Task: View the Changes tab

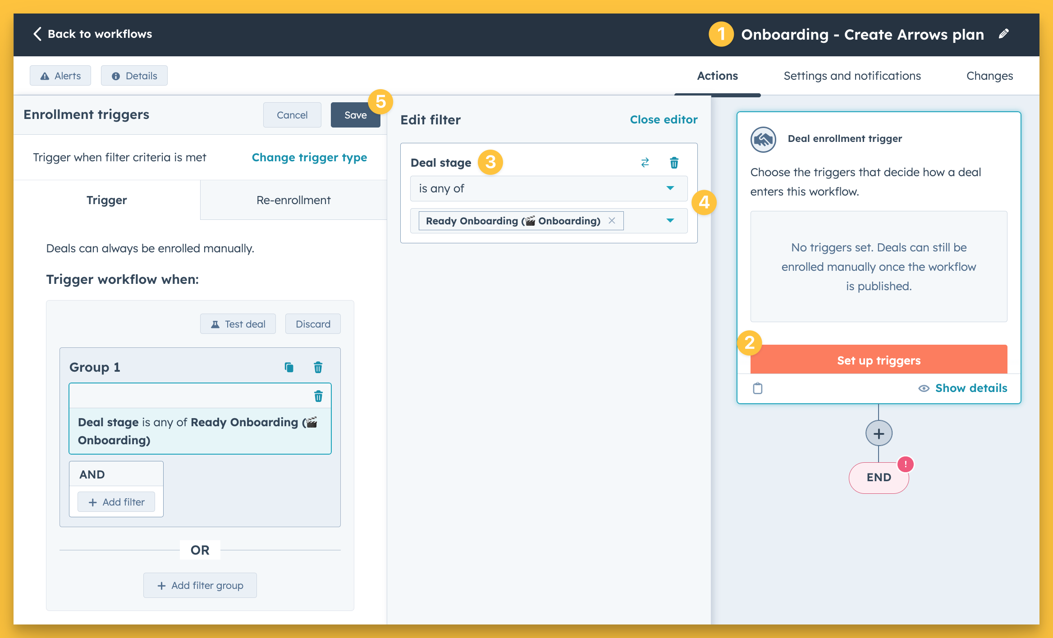Action: (x=989, y=76)
